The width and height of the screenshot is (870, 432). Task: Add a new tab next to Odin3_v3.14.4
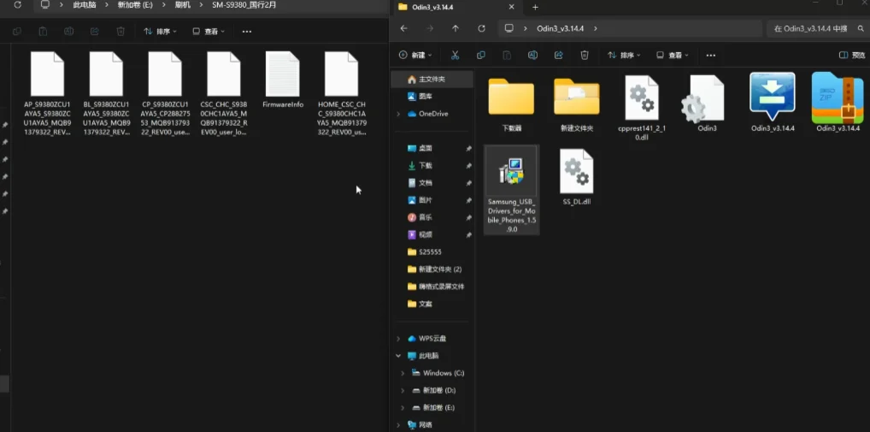(535, 7)
